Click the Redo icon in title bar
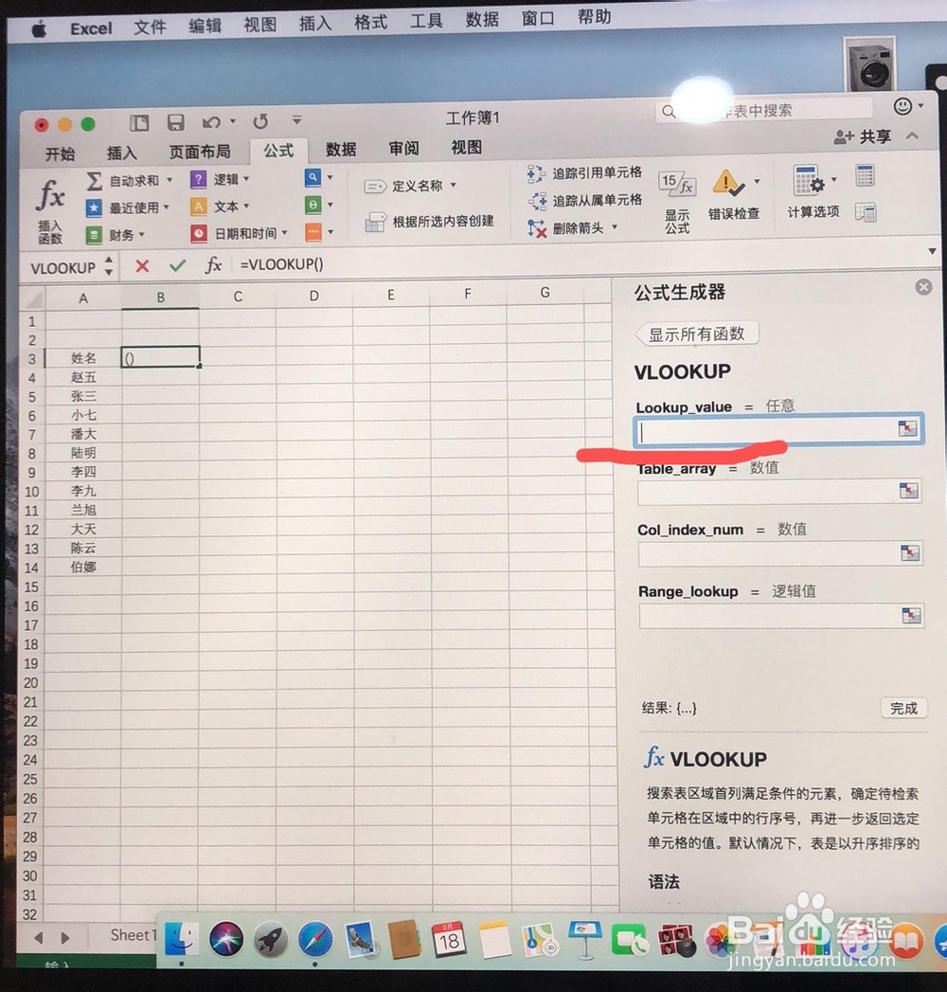947x992 pixels. coord(260,121)
